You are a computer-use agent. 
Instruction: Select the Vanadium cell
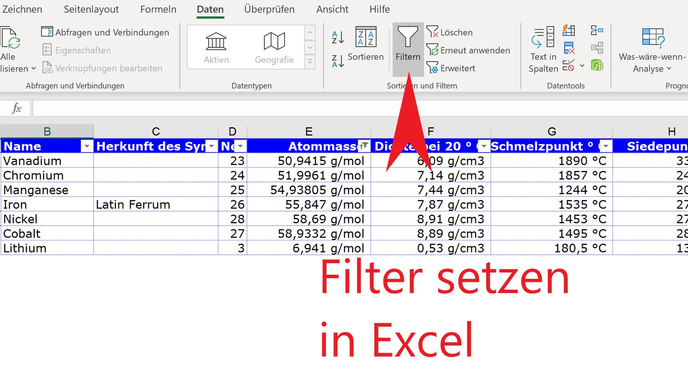(x=47, y=161)
